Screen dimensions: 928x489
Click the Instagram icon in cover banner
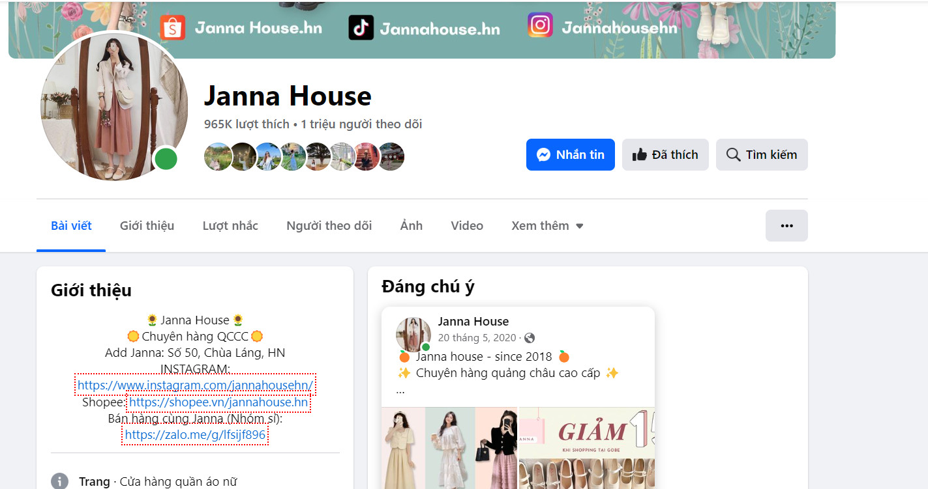[x=540, y=25]
